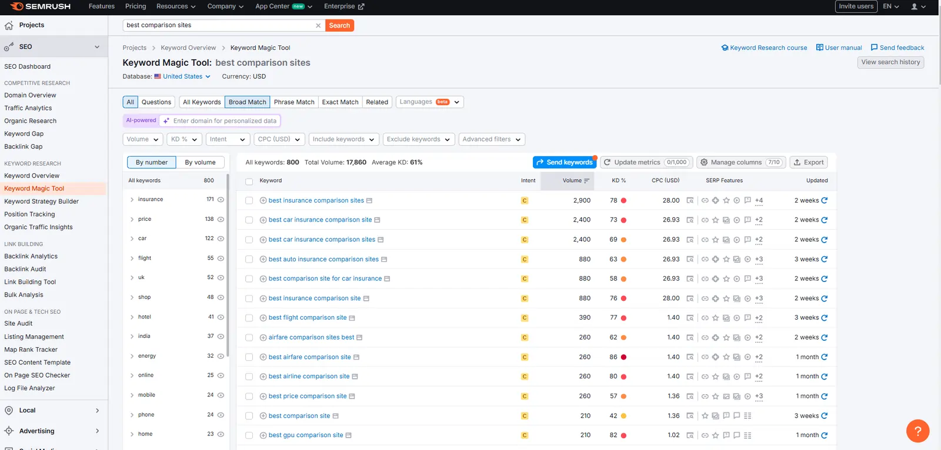Image resolution: width=941 pixels, height=450 pixels.
Task: Check best auto insurance comparison sites row
Action: click(249, 259)
